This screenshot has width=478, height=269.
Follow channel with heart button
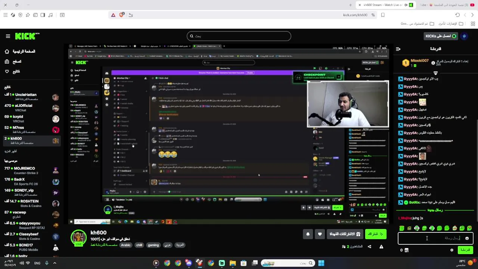(x=320, y=234)
